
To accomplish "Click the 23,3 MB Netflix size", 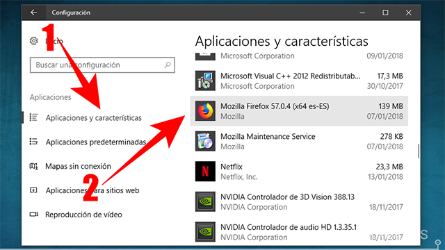I will point(389,167).
